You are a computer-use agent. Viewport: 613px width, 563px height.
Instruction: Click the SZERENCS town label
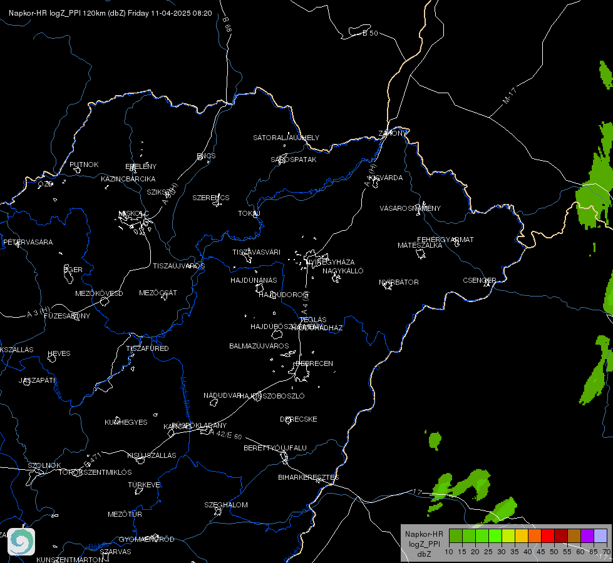(x=211, y=198)
